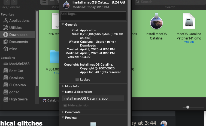Open Applications in Finder sidebar
This screenshot has height=126, width=206.
(16, 20)
